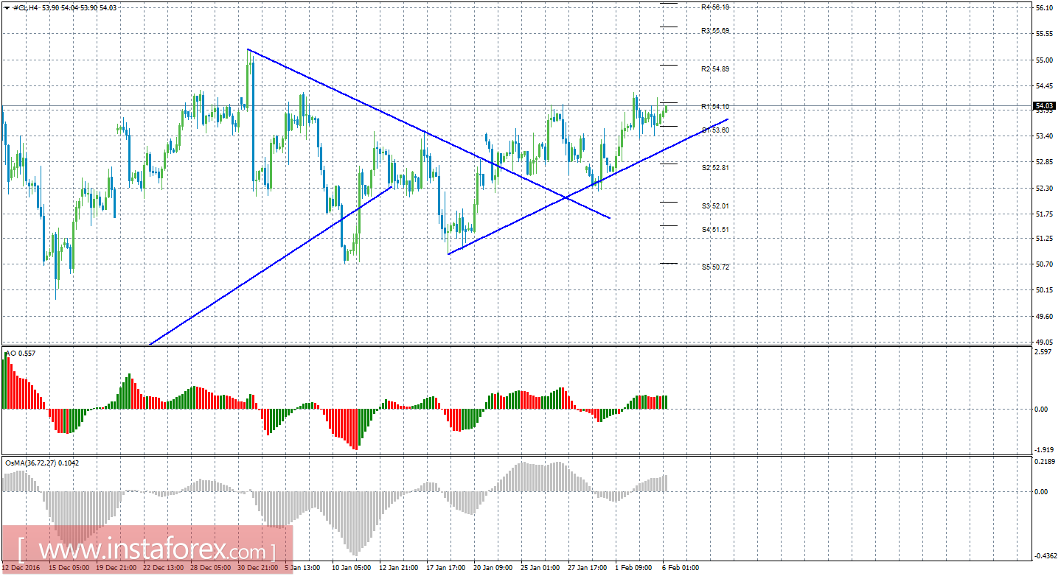Click the 25 Jan 01:00 time label
Image resolution: width=1061 pixels, height=576 pixels.
[540, 568]
